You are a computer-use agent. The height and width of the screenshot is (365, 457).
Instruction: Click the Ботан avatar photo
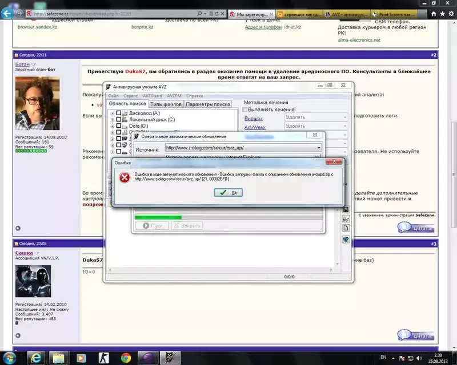pyautogui.click(x=37, y=103)
